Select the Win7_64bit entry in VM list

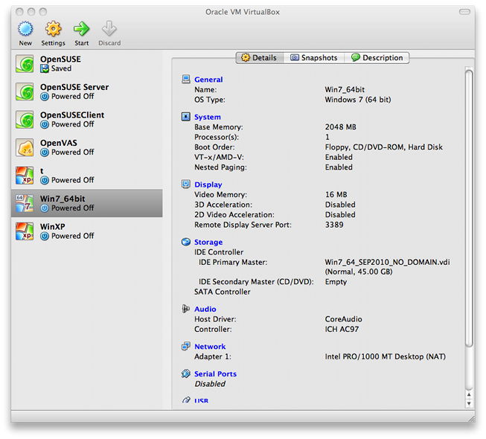(x=87, y=203)
